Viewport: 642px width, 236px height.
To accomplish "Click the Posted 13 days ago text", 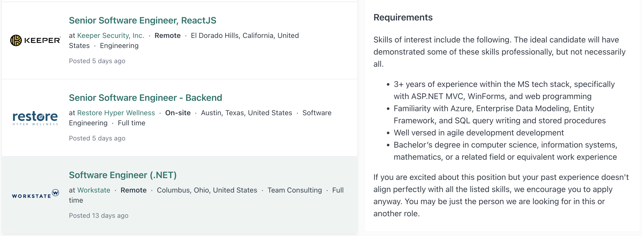I will point(99,216).
